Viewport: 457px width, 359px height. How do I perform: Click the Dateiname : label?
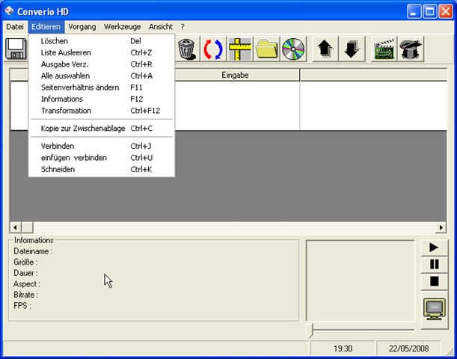click(33, 251)
